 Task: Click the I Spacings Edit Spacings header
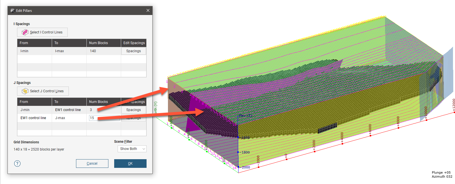click(134, 43)
